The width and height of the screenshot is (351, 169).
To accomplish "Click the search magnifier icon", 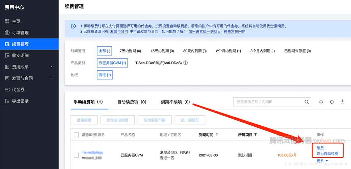I will point(307,102).
